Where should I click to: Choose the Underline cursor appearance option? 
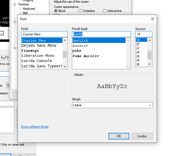pyautogui.click(x=80, y=11)
